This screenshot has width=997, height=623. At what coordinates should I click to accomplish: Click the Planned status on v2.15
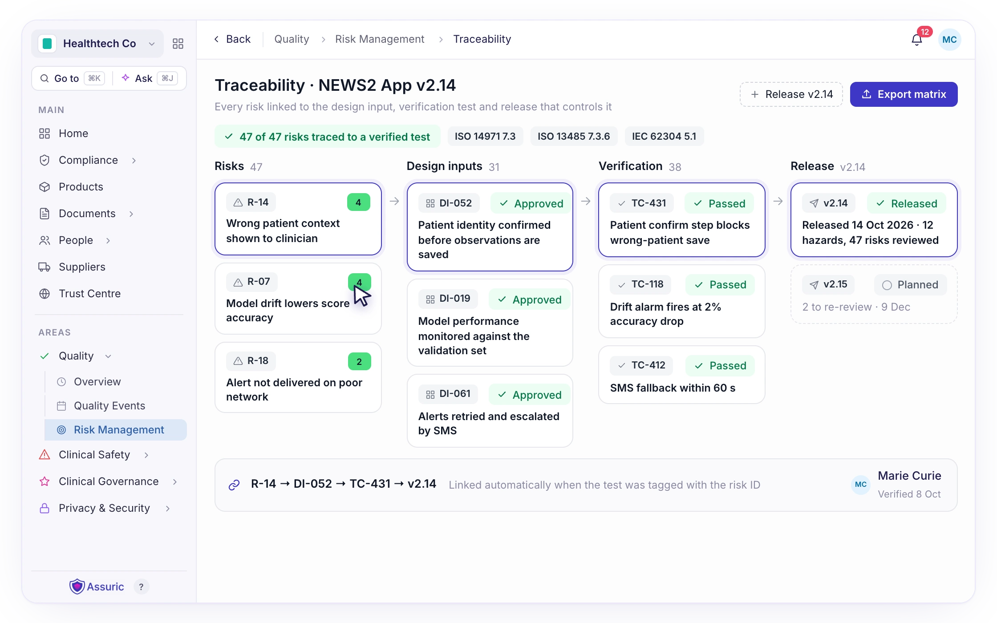tap(910, 285)
